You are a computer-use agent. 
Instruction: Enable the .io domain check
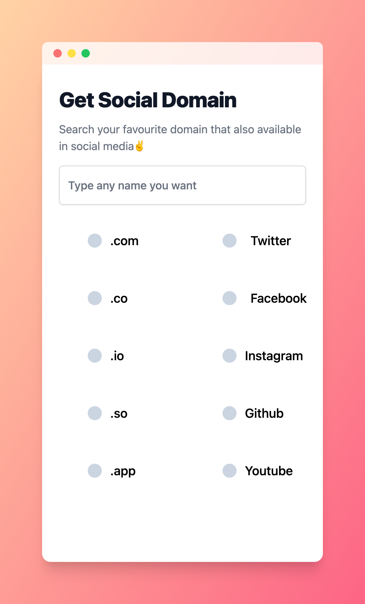point(94,356)
